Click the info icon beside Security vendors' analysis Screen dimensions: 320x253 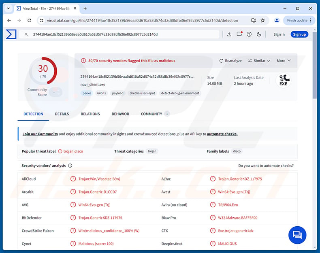[x=70, y=166]
